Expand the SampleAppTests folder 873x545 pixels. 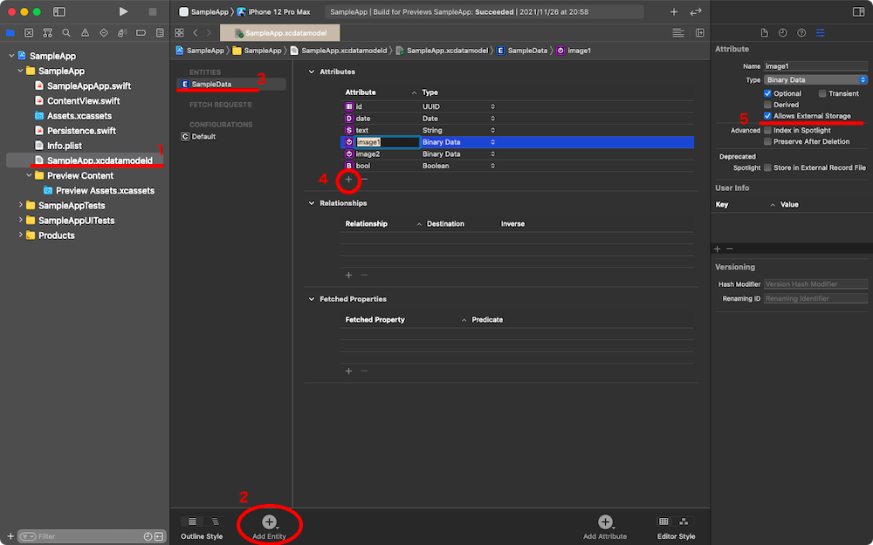(x=21, y=205)
